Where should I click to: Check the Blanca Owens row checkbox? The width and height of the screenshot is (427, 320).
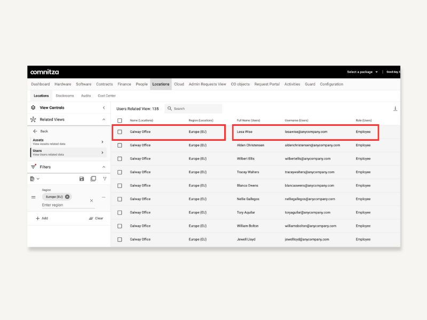120,186
